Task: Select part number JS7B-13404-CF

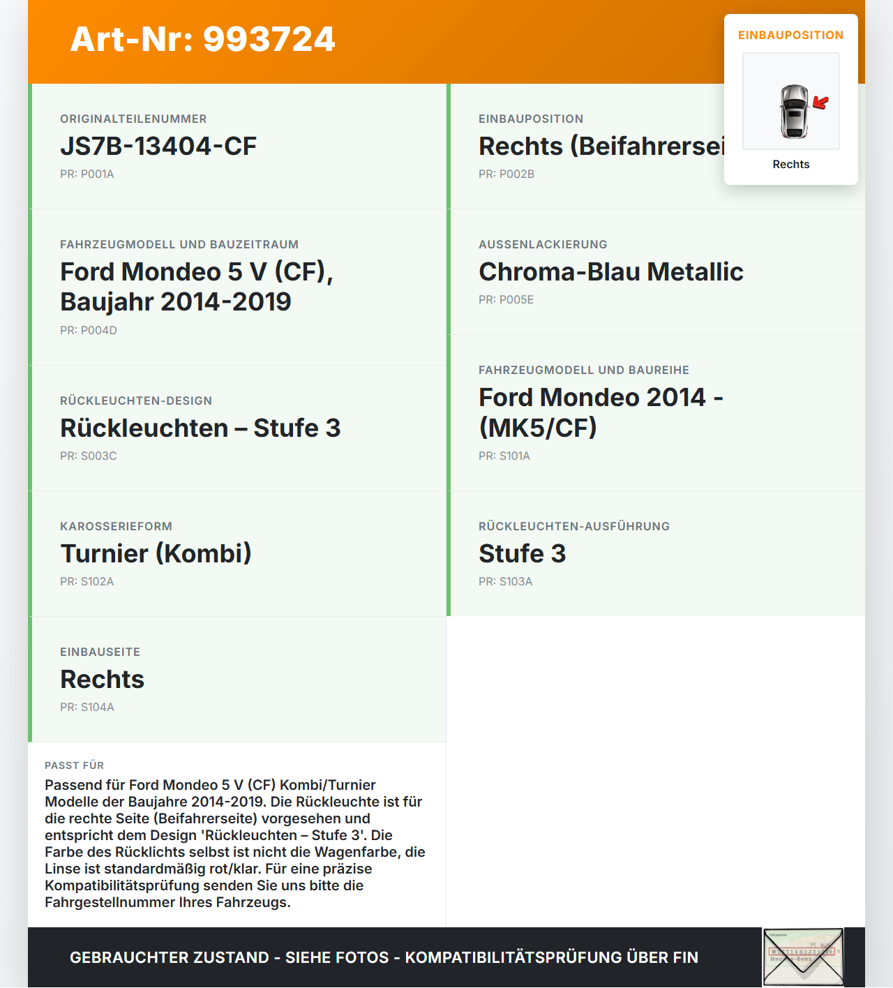Action: [x=158, y=146]
